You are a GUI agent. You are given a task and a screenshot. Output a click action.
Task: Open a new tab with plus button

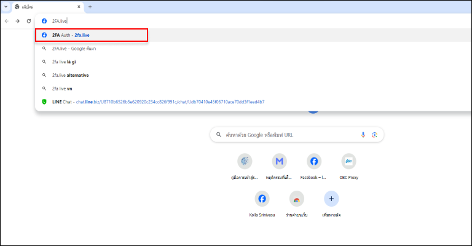coord(90,7)
